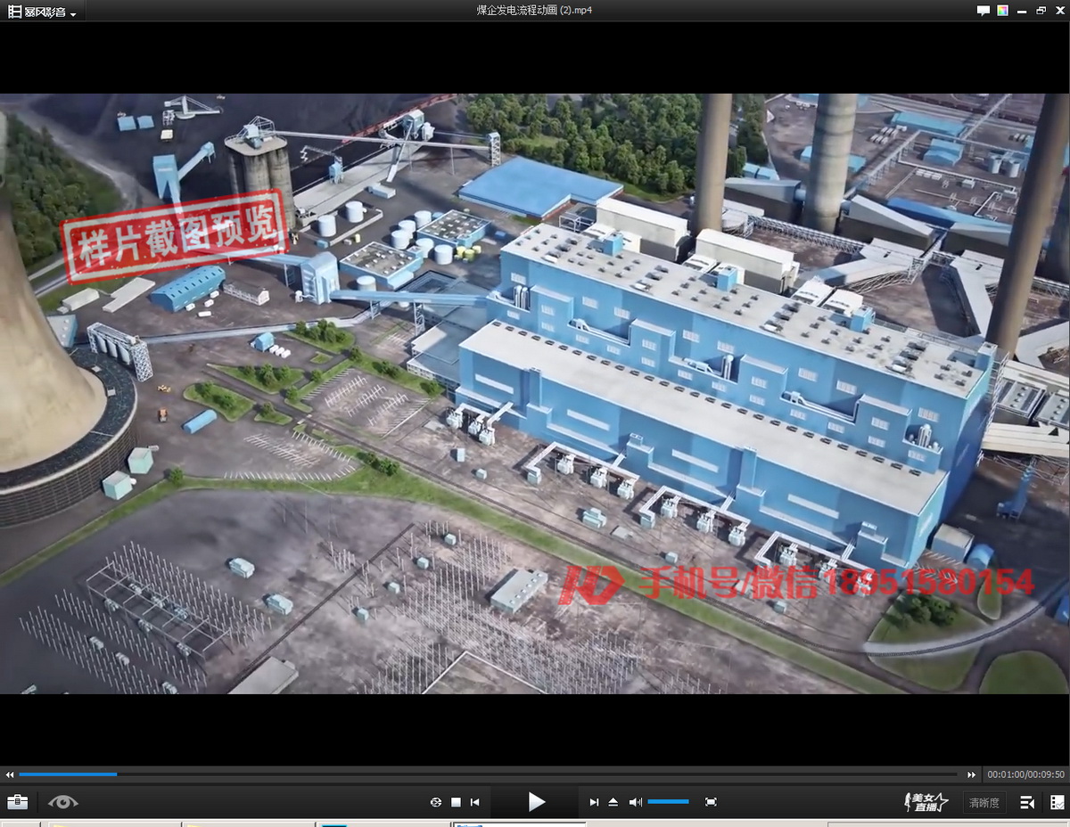
Task: Adjust the blue volume slider
Action: point(668,802)
